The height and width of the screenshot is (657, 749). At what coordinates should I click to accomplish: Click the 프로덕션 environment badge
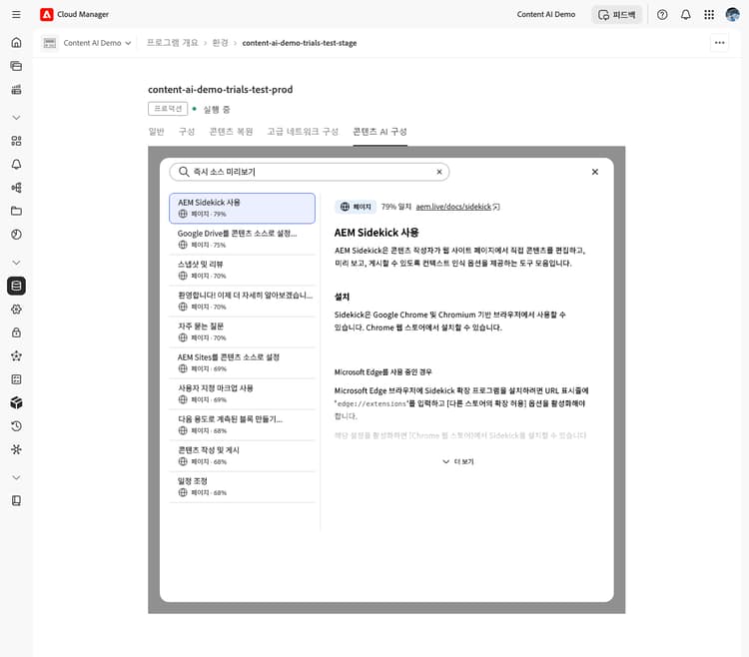tap(168, 109)
